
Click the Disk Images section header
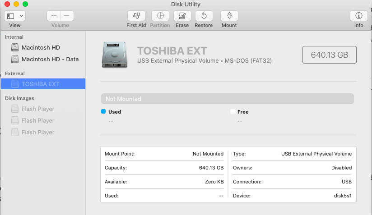pos(19,98)
